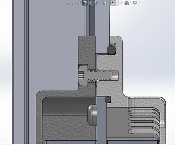The width and height of the screenshot is (175, 145).
Task: Click the Display Style cube icon
Action: click(105, 3)
